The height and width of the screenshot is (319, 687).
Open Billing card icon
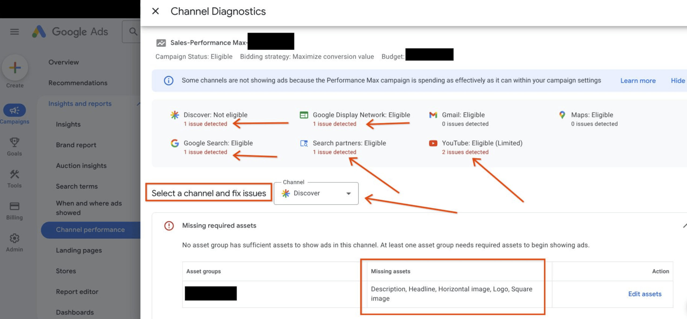point(14,206)
